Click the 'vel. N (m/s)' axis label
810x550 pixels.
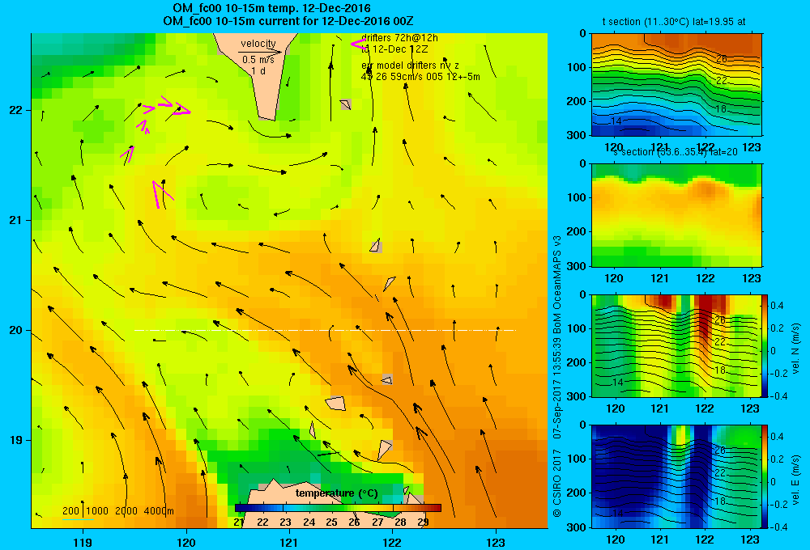(796, 349)
